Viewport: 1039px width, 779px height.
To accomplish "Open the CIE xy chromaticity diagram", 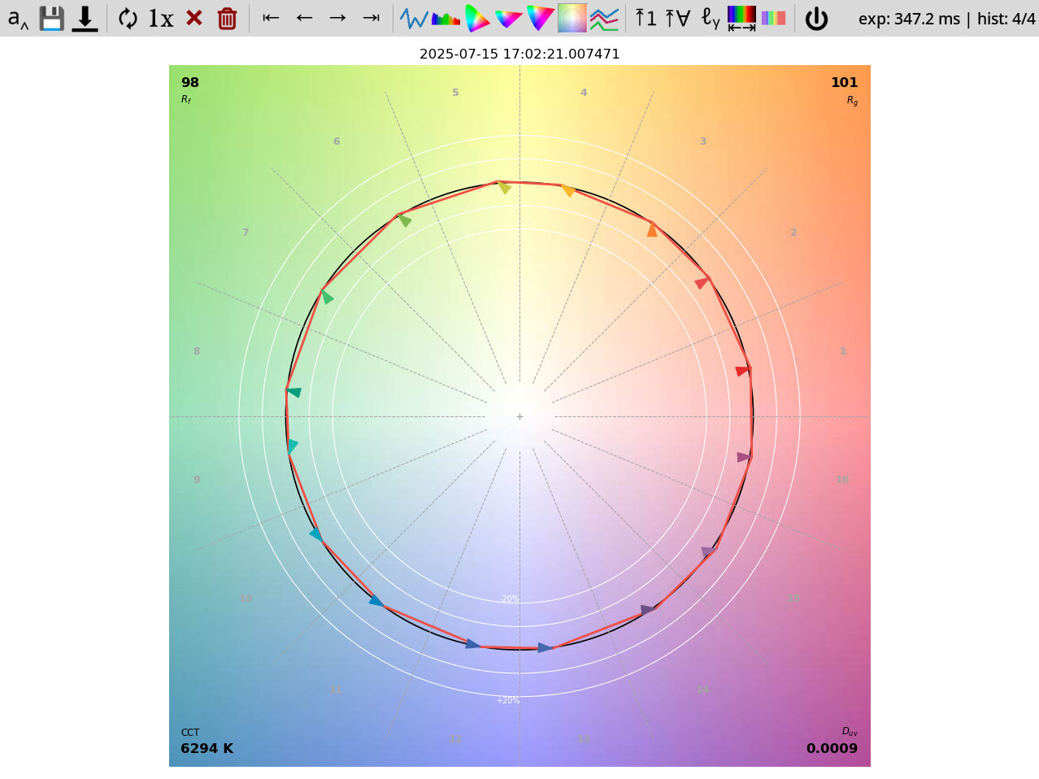I will [x=477, y=18].
